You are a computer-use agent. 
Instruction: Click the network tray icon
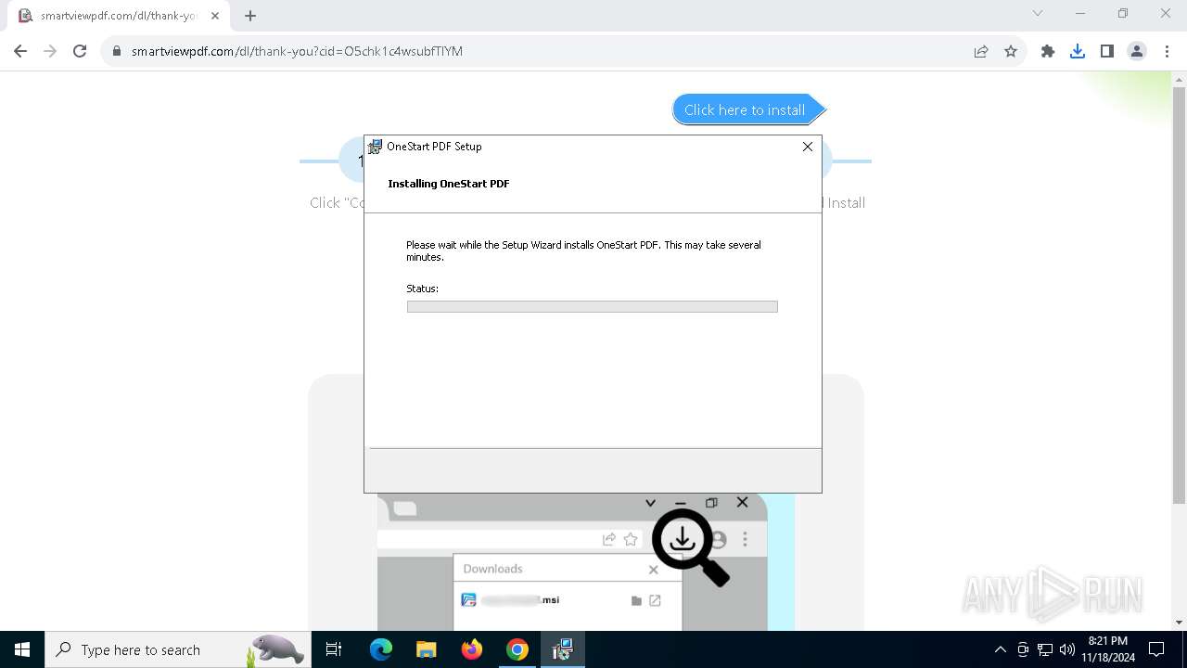[x=1045, y=649]
